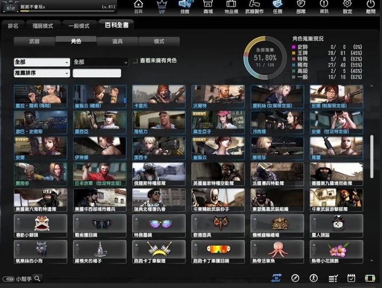Image resolution: width=382 pixels, height=288 pixels.
Task: Click the search field beside 推薦排序
Action: 97,73
